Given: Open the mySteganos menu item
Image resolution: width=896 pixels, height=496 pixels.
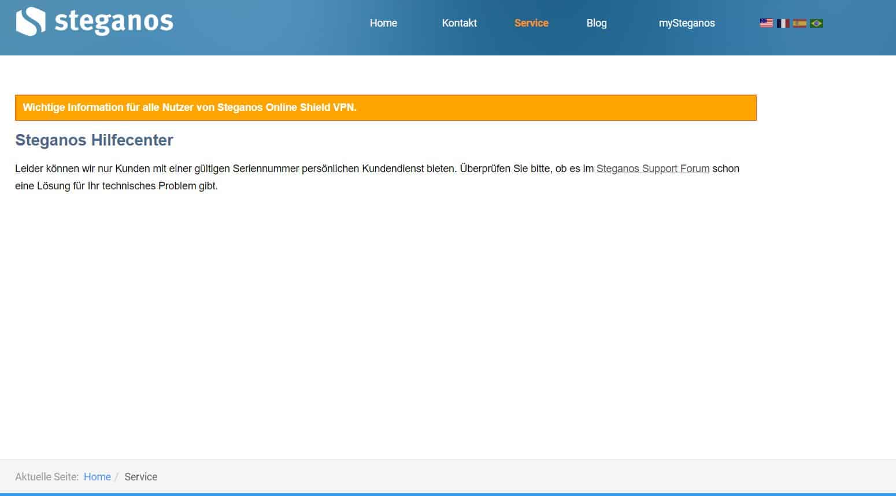Looking at the screenshot, I should (x=687, y=23).
